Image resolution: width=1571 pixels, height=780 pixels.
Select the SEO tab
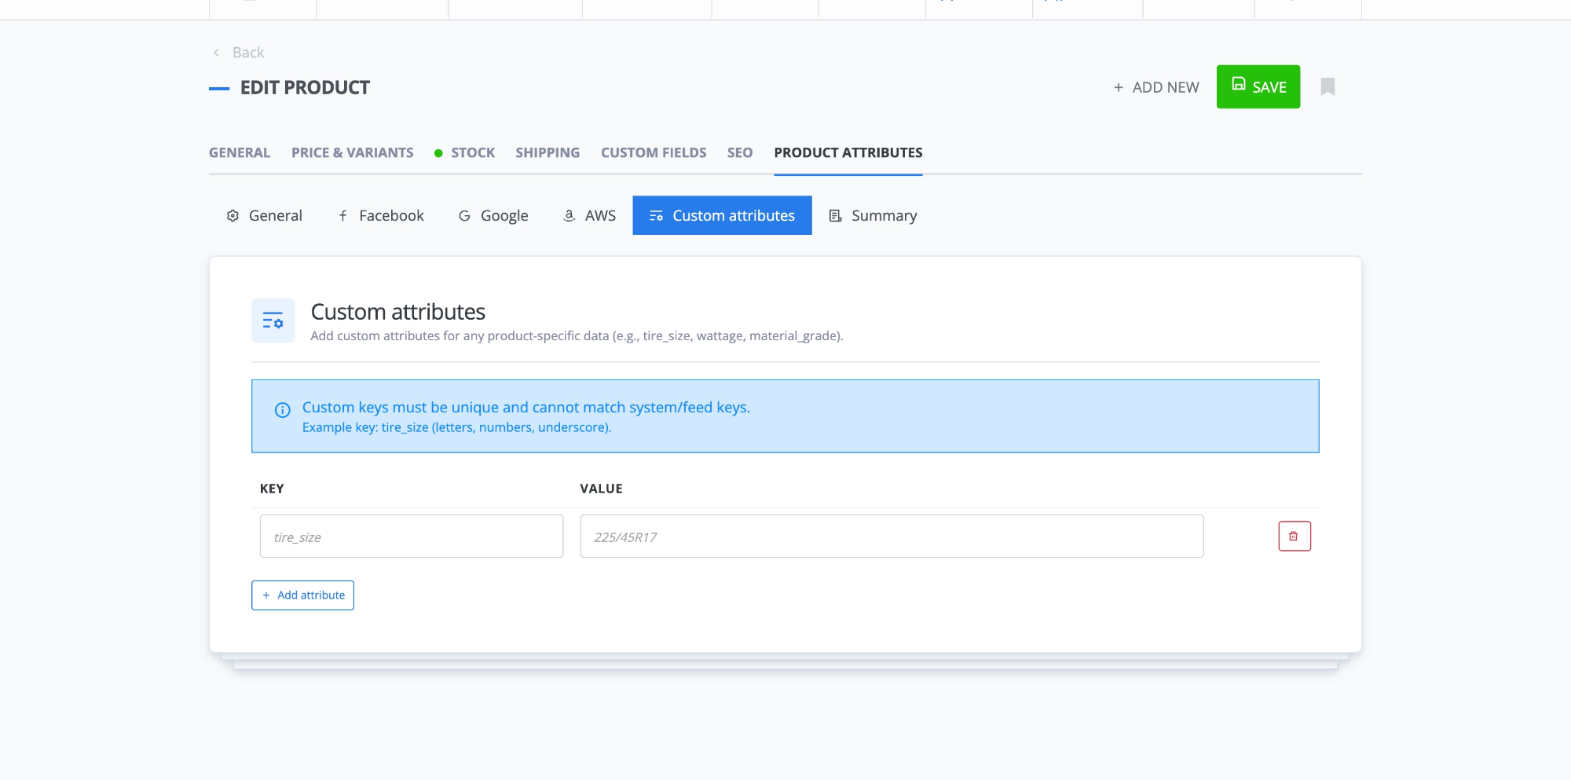(740, 152)
